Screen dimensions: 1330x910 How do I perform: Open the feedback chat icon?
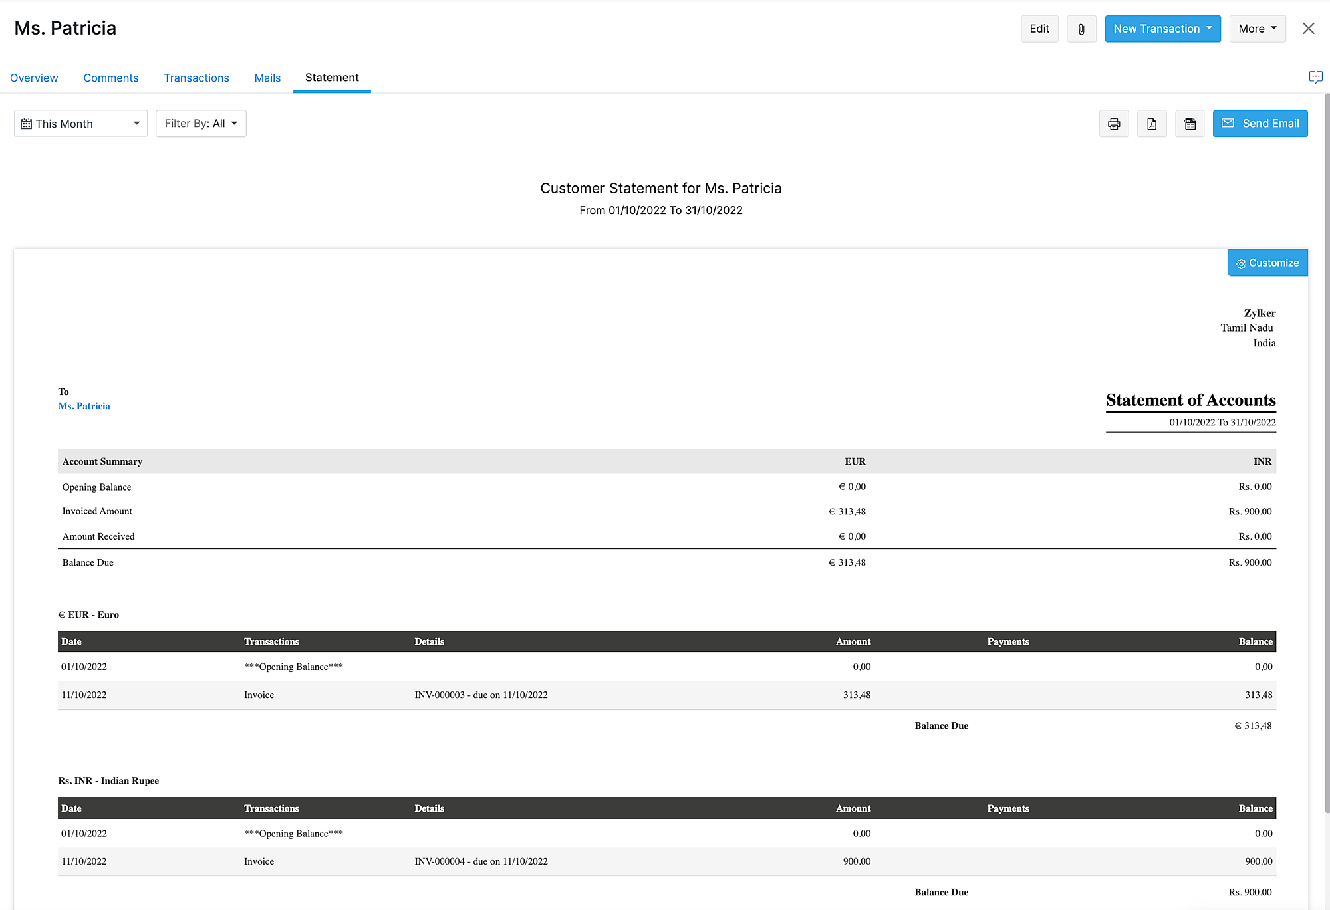click(1315, 77)
